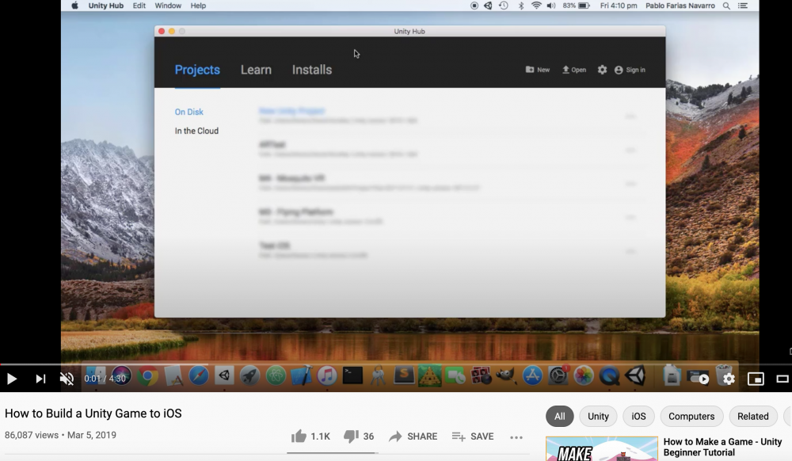Viewport: 792px width, 461px height.
Task: Select the Computers filter chip
Action: click(691, 417)
